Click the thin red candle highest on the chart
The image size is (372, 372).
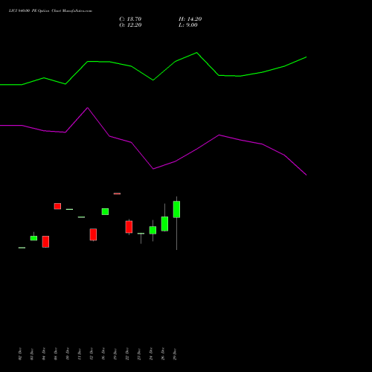pyautogui.click(x=117, y=193)
